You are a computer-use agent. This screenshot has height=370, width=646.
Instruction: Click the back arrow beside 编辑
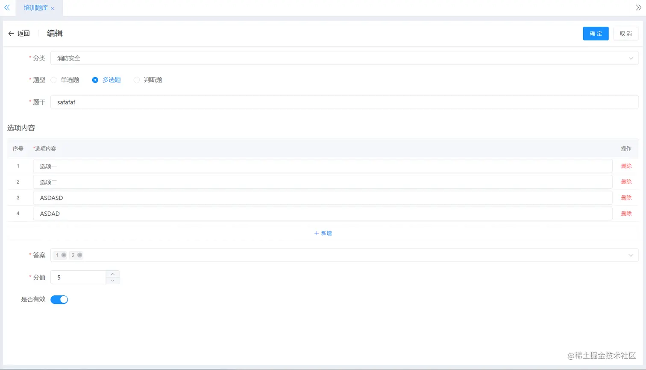pyautogui.click(x=11, y=34)
